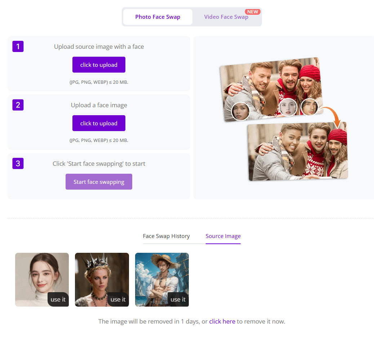Image resolution: width=374 pixels, height=342 pixels.
Task: Click to upload under source image step
Action: click(x=99, y=65)
